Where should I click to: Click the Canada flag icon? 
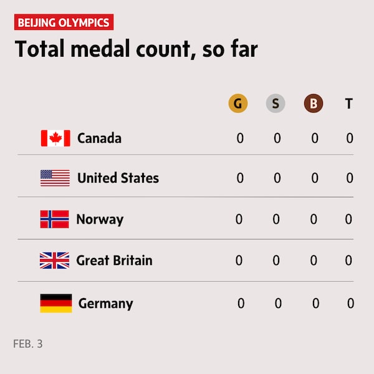55,138
